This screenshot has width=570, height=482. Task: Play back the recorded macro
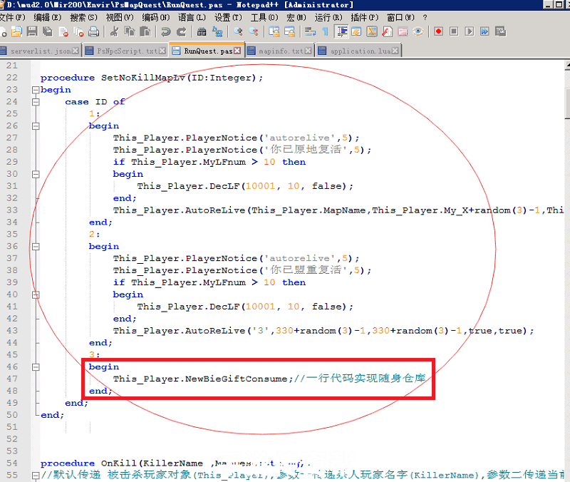pos(470,31)
